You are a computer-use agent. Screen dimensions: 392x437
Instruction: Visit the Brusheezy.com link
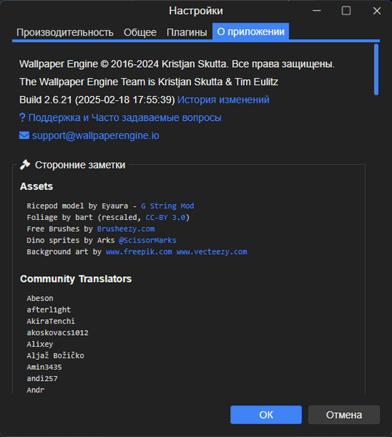126,229
